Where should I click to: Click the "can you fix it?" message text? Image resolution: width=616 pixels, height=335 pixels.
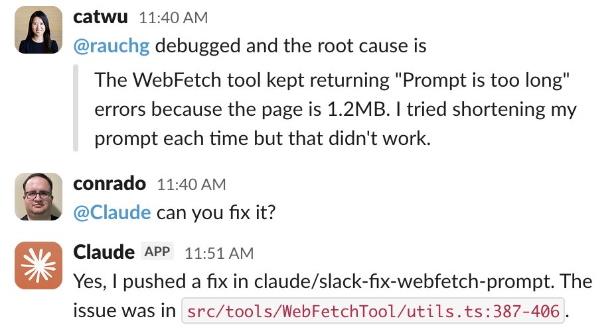pyautogui.click(x=215, y=213)
